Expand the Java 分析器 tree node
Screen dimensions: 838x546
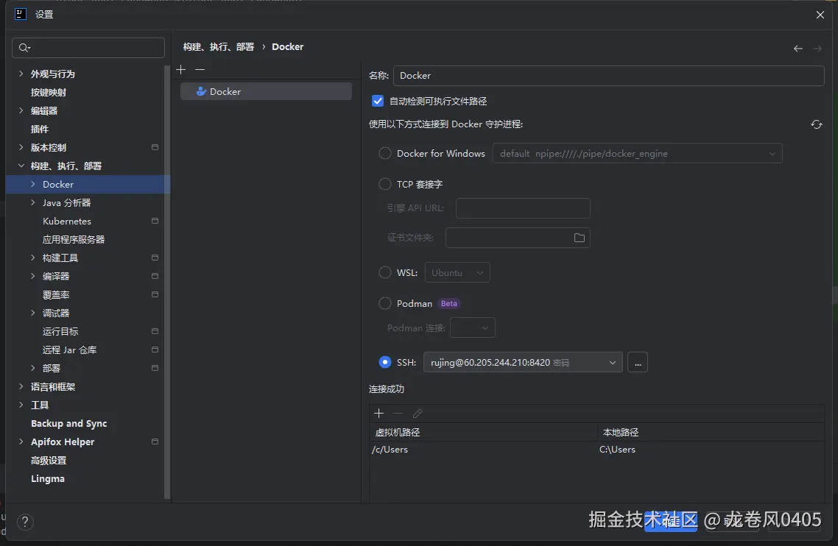pyautogui.click(x=32, y=203)
